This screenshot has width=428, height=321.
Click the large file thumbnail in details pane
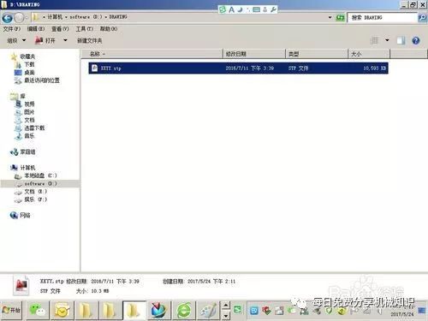click(21, 285)
